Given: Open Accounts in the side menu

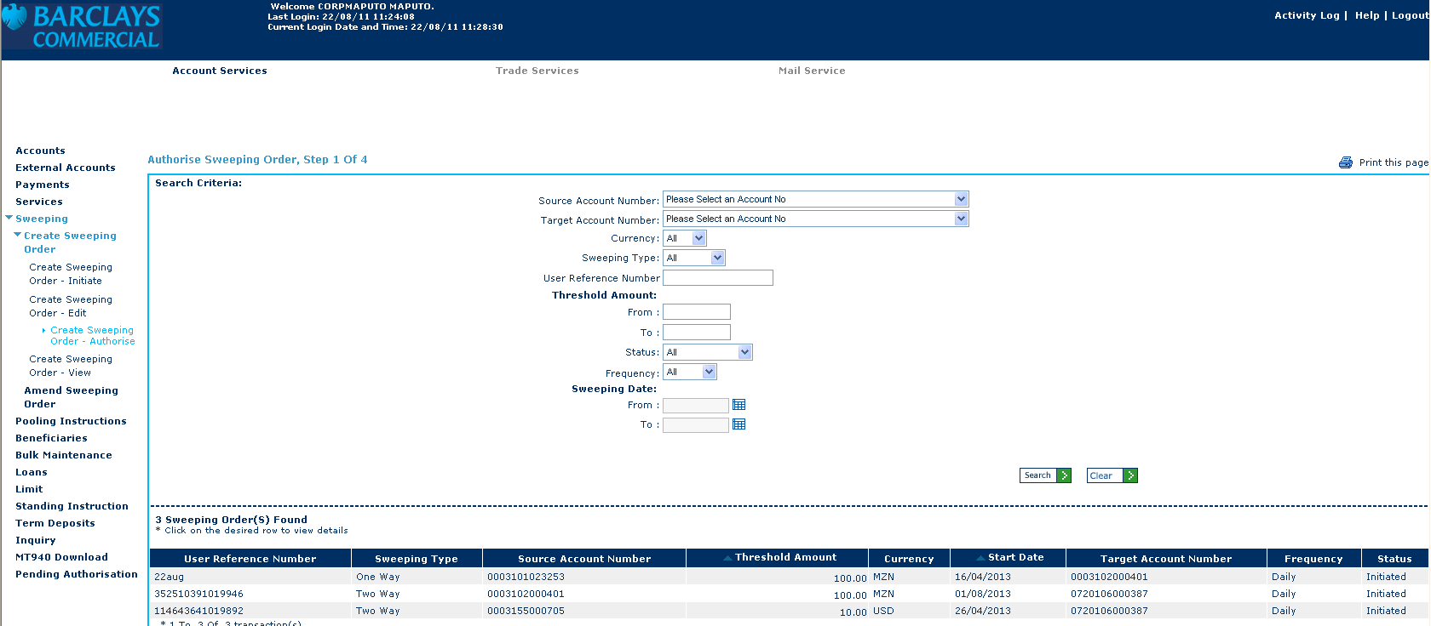Looking at the screenshot, I should (40, 151).
